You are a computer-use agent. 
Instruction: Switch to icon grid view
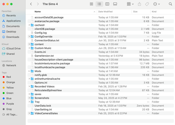click(91, 4)
